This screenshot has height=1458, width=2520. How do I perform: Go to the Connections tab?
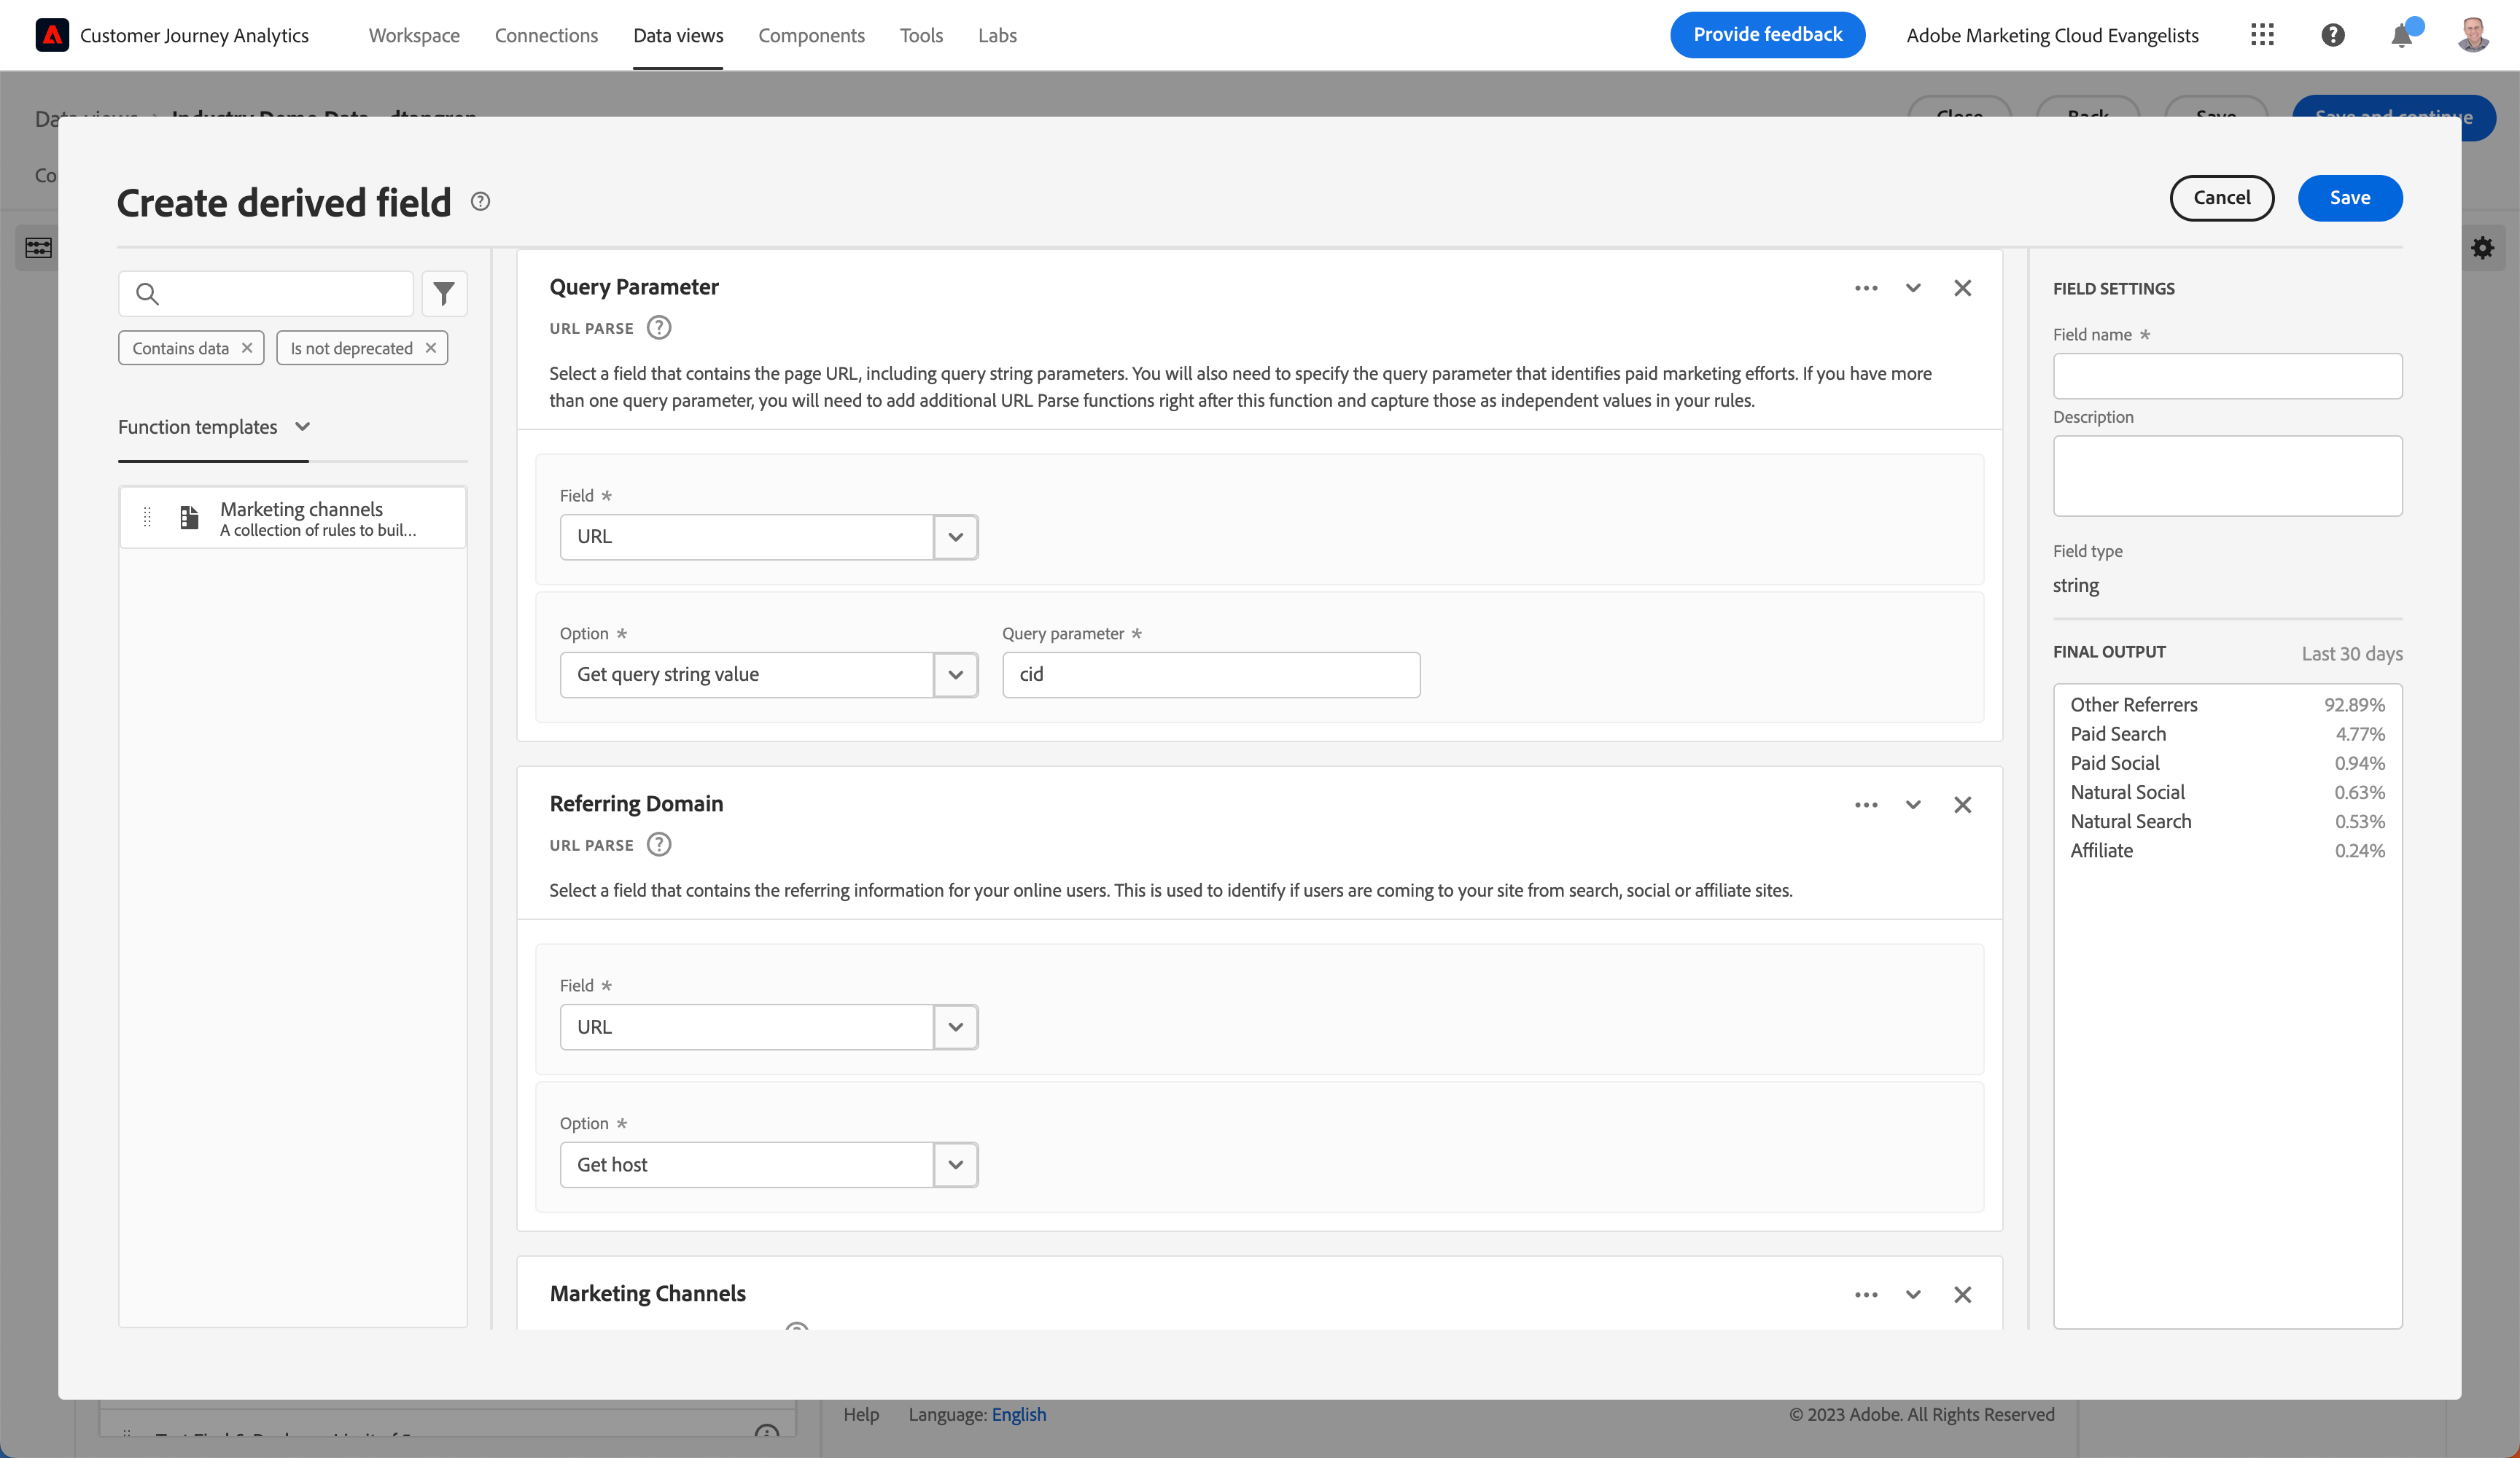(546, 35)
